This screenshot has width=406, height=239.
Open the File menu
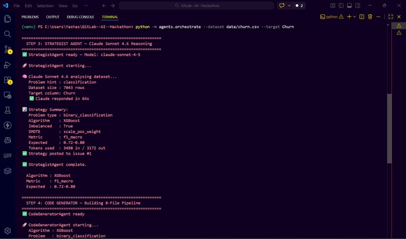(x=17, y=6)
